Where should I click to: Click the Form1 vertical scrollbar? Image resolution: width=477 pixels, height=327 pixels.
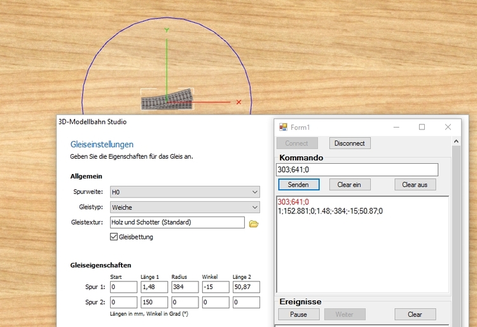click(x=455, y=229)
